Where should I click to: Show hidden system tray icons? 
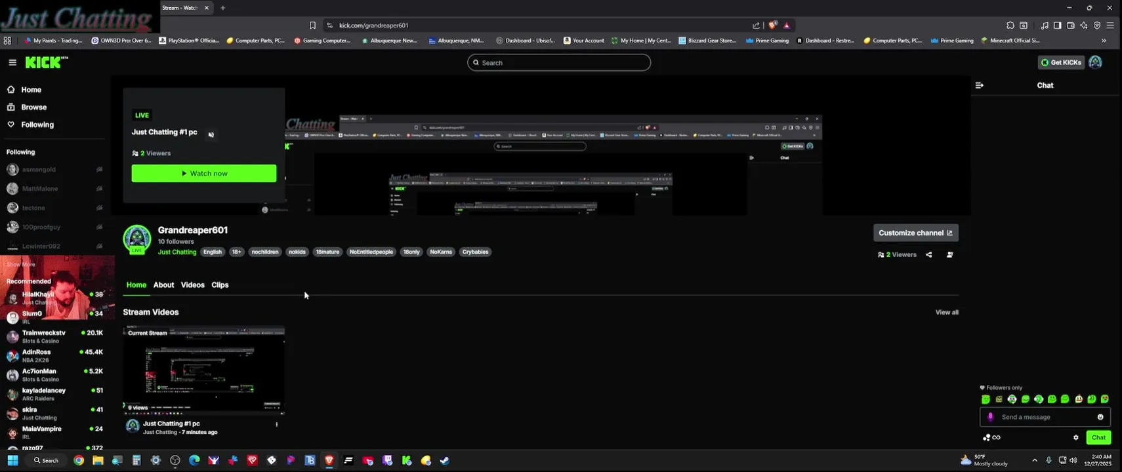point(1035,460)
